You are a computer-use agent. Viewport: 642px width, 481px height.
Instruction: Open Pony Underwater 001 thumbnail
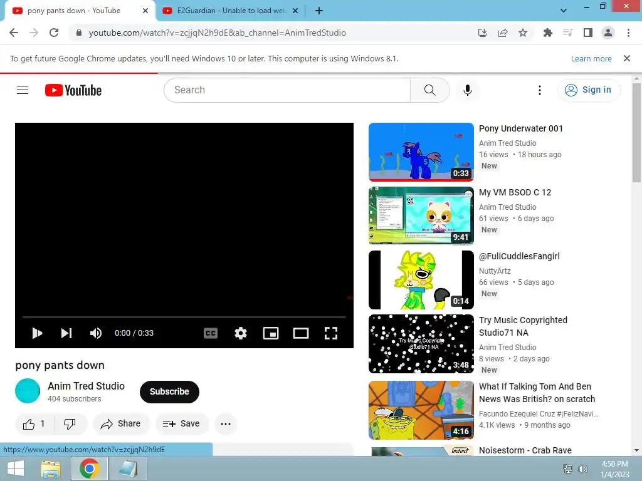click(x=421, y=152)
